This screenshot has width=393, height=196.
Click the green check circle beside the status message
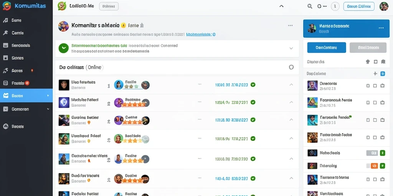coord(63,48)
